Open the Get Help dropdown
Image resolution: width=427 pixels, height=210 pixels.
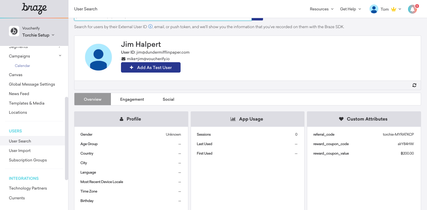(x=350, y=9)
